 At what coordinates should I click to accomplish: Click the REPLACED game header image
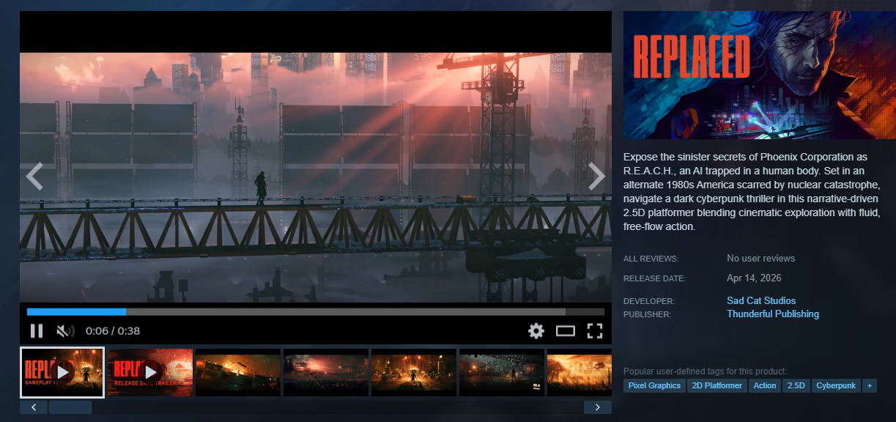[760, 75]
